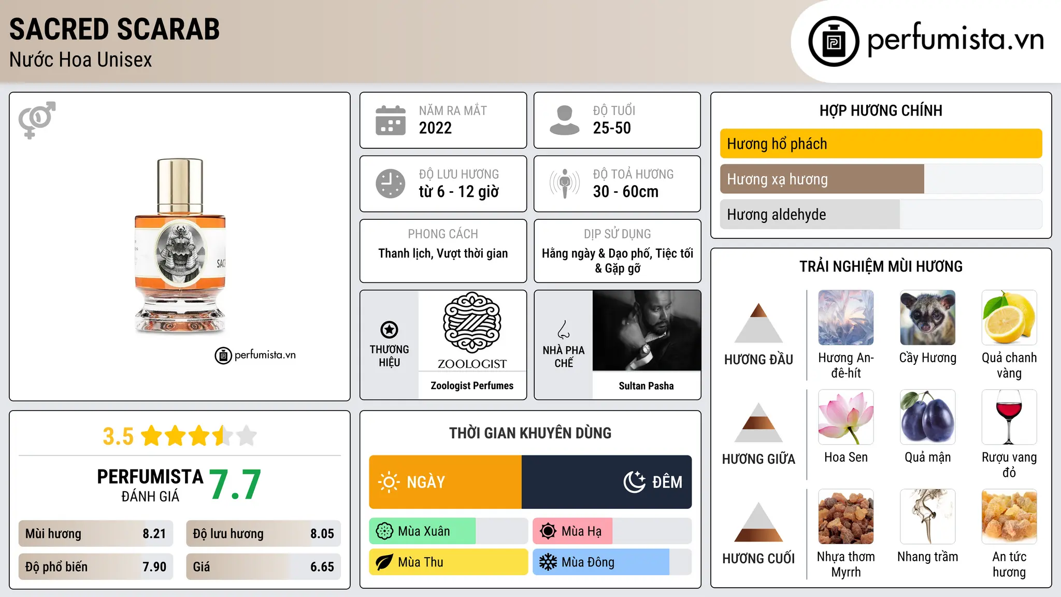Select the Rượu vang đỏ wine image
Viewport: 1061px width, 597px height.
(x=1009, y=417)
